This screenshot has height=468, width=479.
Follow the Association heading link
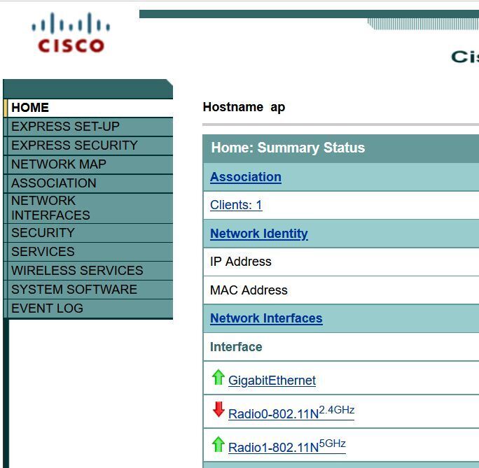click(245, 177)
